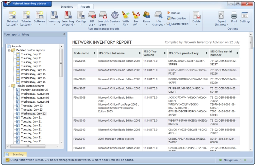Click the PDWS008 node name cell
Screen dimensions: 256x166
pyautogui.click(x=84, y=106)
